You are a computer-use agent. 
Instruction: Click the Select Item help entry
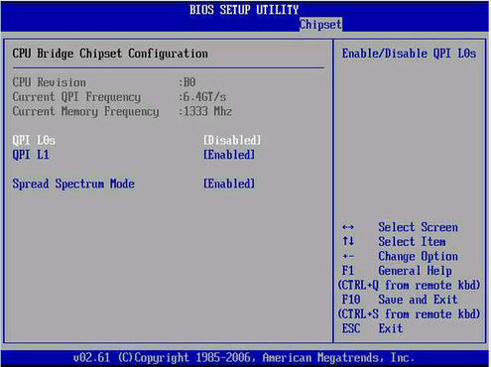coord(412,242)
